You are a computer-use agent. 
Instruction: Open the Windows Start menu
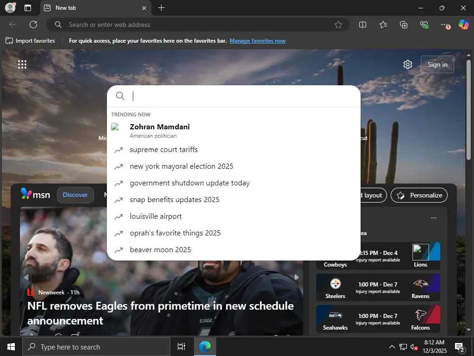click(11, 347)
